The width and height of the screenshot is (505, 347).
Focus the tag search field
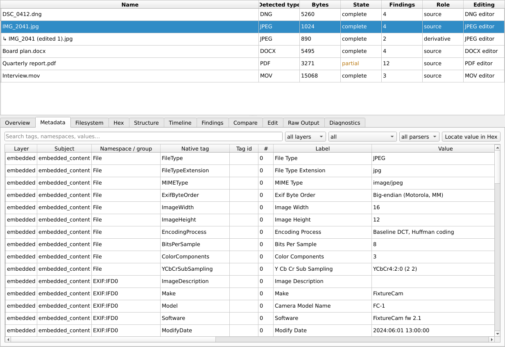143,137
